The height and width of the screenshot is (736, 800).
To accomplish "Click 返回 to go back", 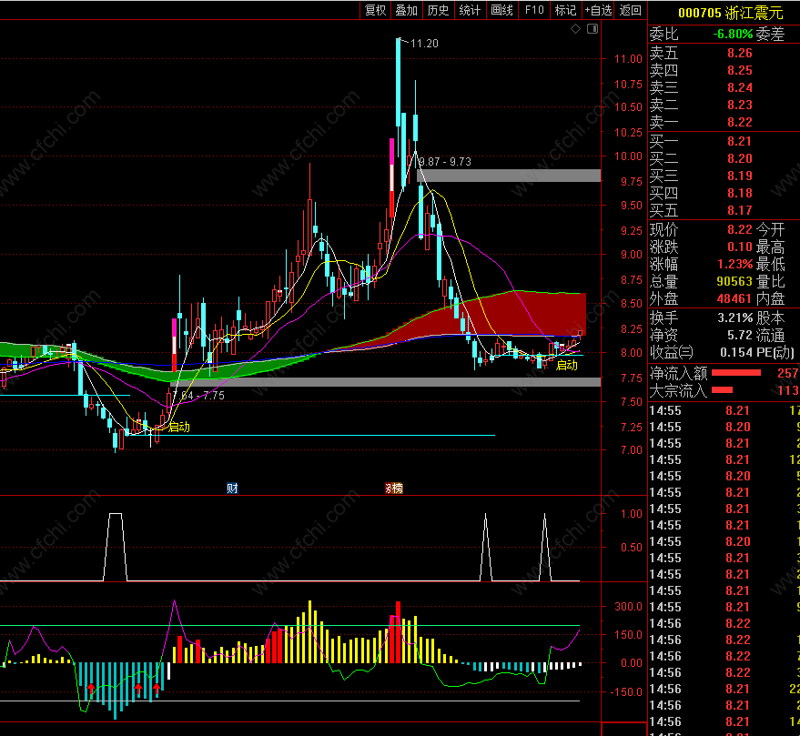I will point(630,10).
